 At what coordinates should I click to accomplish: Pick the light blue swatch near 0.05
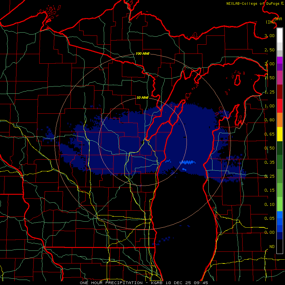pyautogui.click(x=280, y=214)
